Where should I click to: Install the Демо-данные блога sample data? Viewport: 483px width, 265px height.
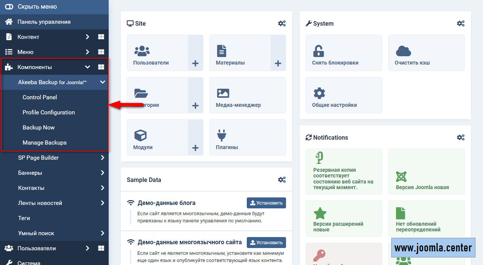[266, 203]
